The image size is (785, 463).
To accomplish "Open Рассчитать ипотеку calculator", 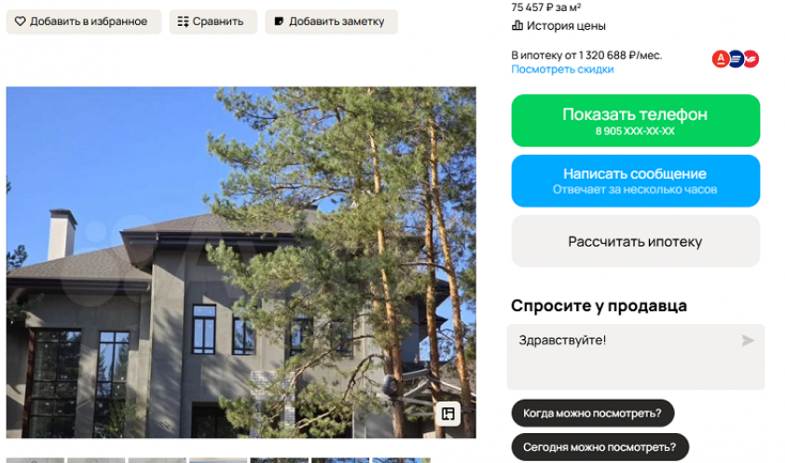I will click(x=635, y=241).
